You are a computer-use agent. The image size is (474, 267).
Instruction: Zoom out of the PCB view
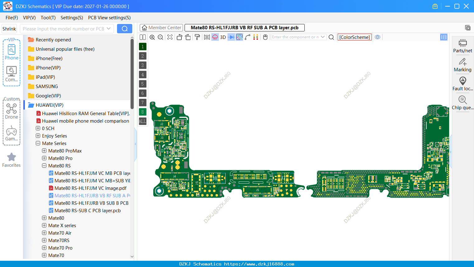[161, 37]
